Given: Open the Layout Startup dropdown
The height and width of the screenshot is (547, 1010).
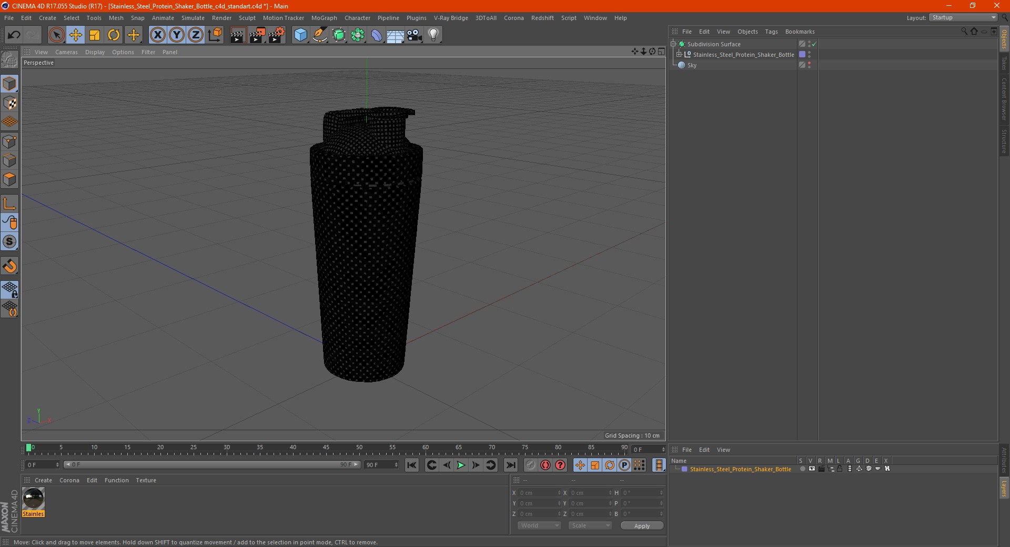Looking at the screenshot, I should pos(963,18).
